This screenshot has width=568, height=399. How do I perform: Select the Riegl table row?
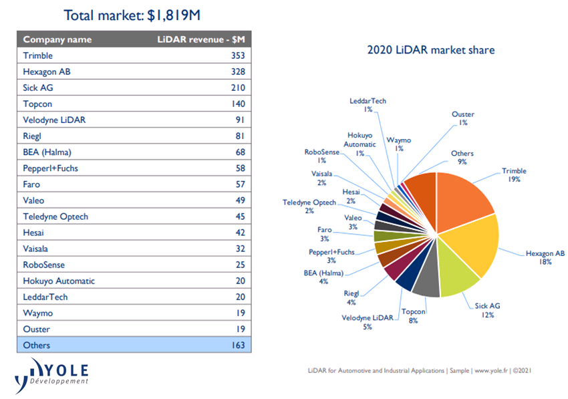(134, 136)
